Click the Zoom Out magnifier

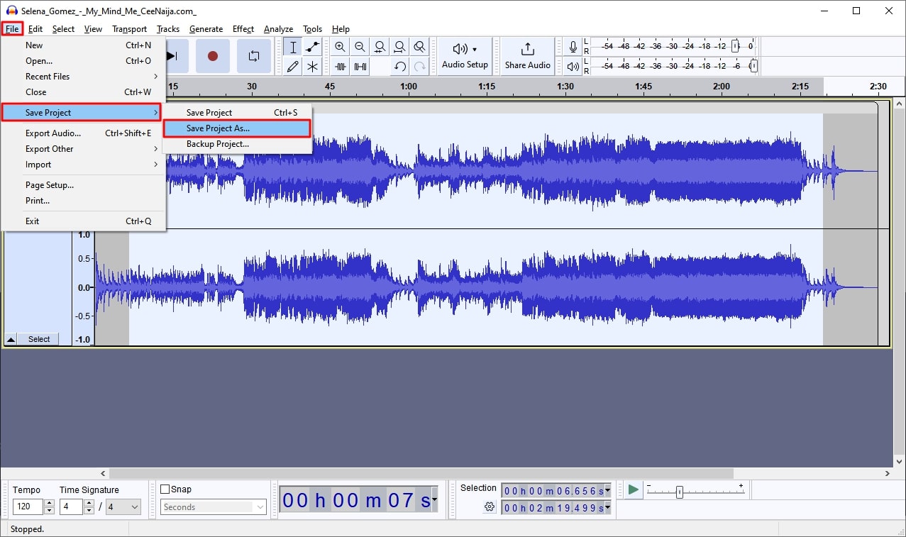(360, 48)
